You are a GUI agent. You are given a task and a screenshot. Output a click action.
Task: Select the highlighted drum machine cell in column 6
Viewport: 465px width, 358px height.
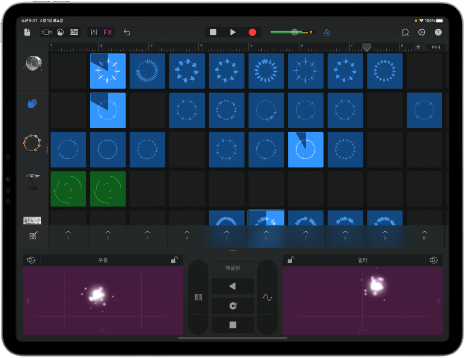(266, 218)
